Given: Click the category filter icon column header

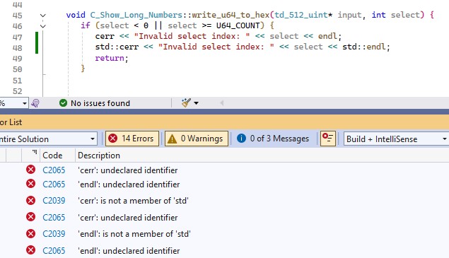Looking at the screenshot, I should 35,153.
